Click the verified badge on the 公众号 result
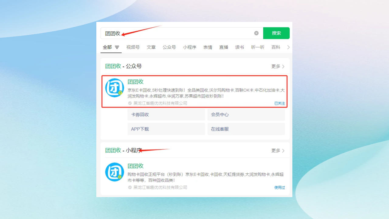The height and width of the screenshot is (219, 389). coord(130,103)
